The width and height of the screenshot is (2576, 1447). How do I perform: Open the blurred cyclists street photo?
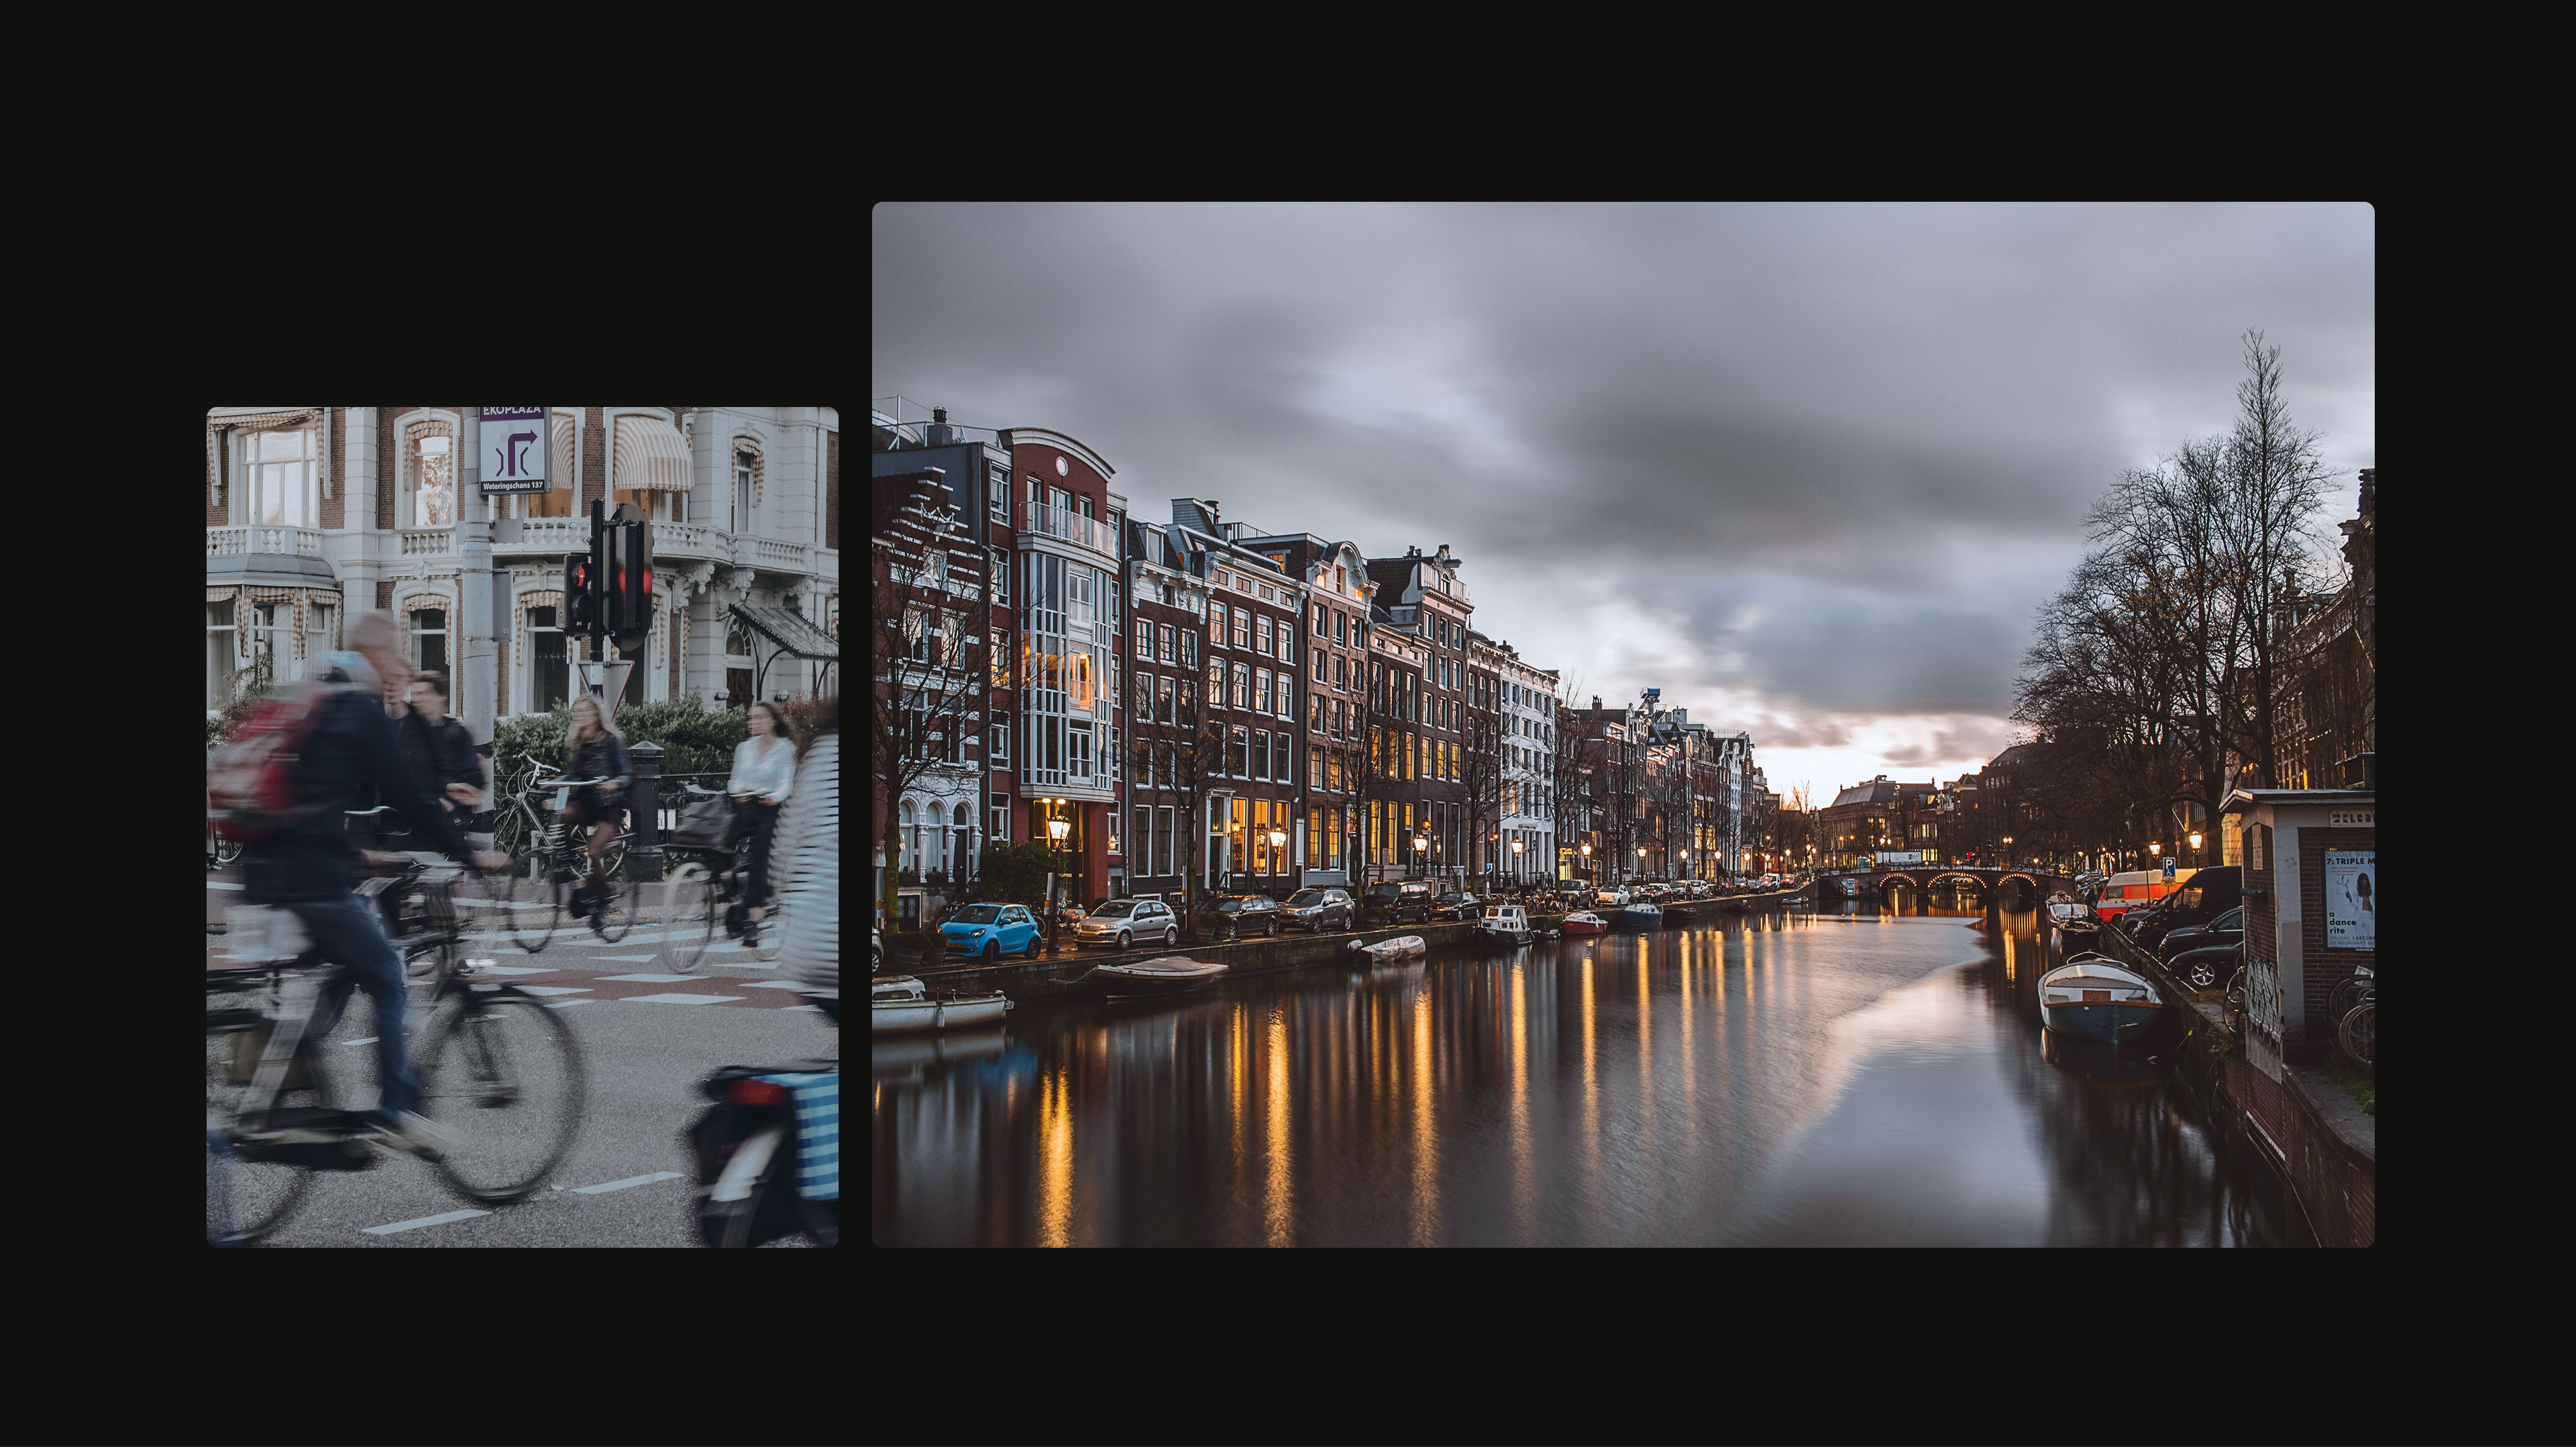tap(522, 827)
